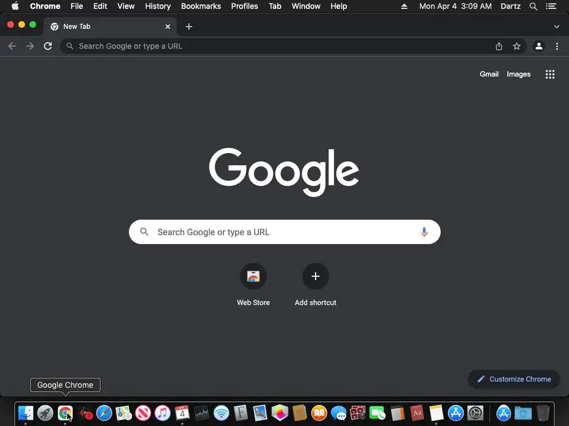The width and height of the screenshot is (569, 426).
Task: Open Music (iTunes) from the Dock
Action: tap(163, 413)
